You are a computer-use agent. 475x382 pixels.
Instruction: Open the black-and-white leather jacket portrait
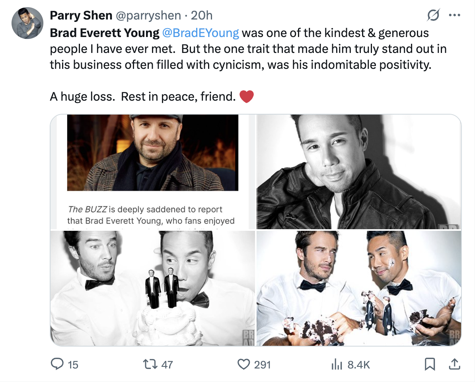[x=359, y=172]
